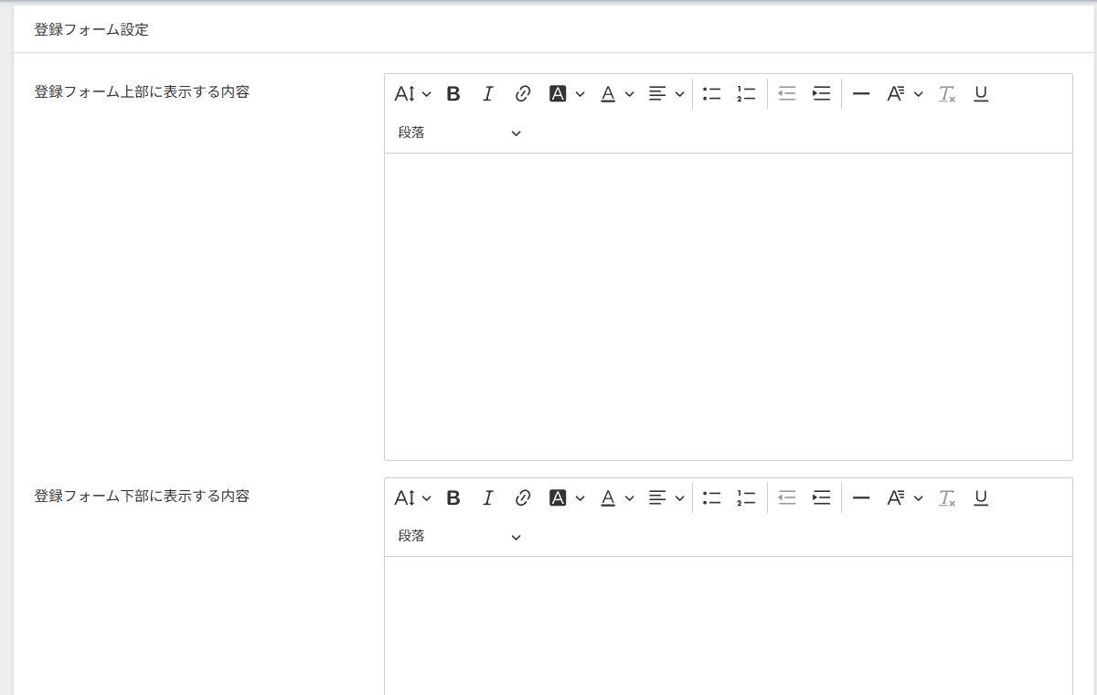Click the bottom form content text area
The image size is (1097, 695).
click(x=728, y=625)
